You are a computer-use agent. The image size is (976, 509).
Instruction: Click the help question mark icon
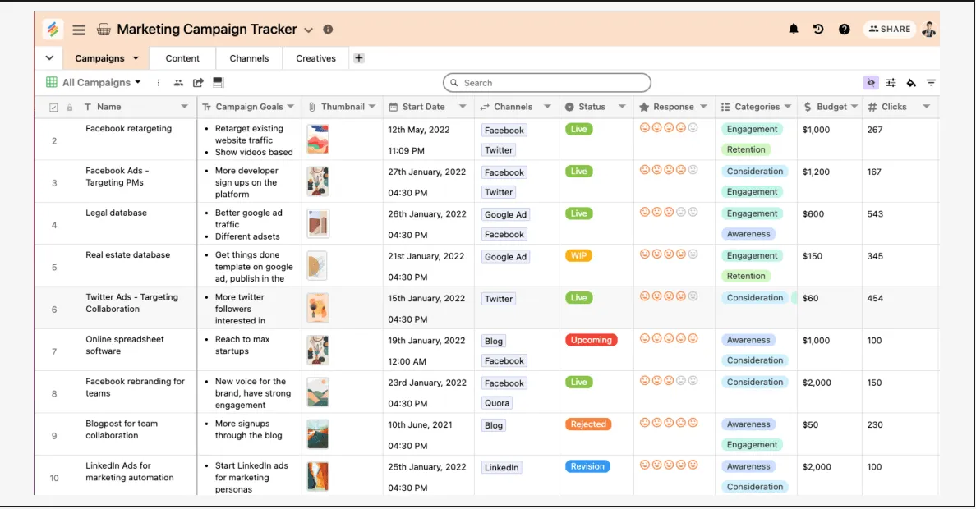(844, 30)
